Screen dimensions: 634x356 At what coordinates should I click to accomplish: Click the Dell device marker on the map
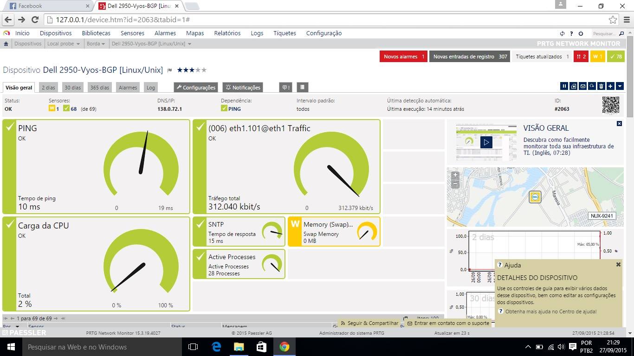[x=535, y=197]
